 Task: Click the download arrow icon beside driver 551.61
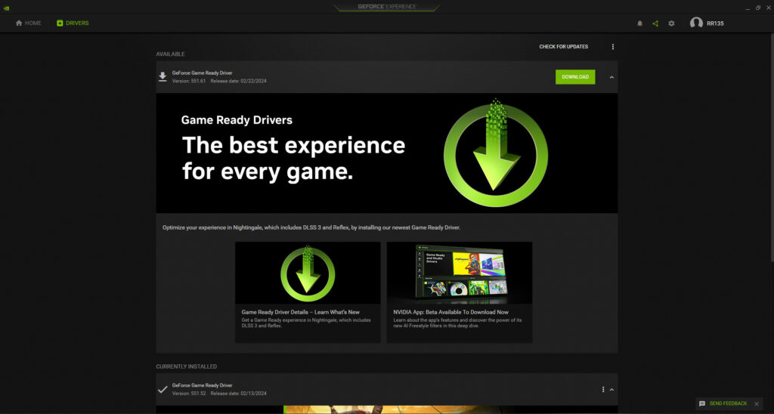click(163, 76)
